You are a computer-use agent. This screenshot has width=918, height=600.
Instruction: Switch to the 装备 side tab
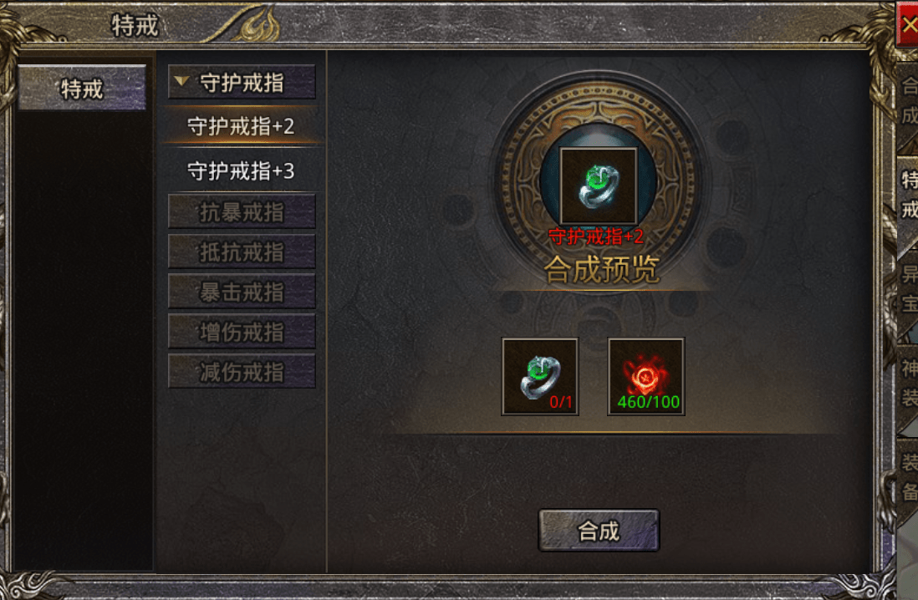tap(908, 477)
